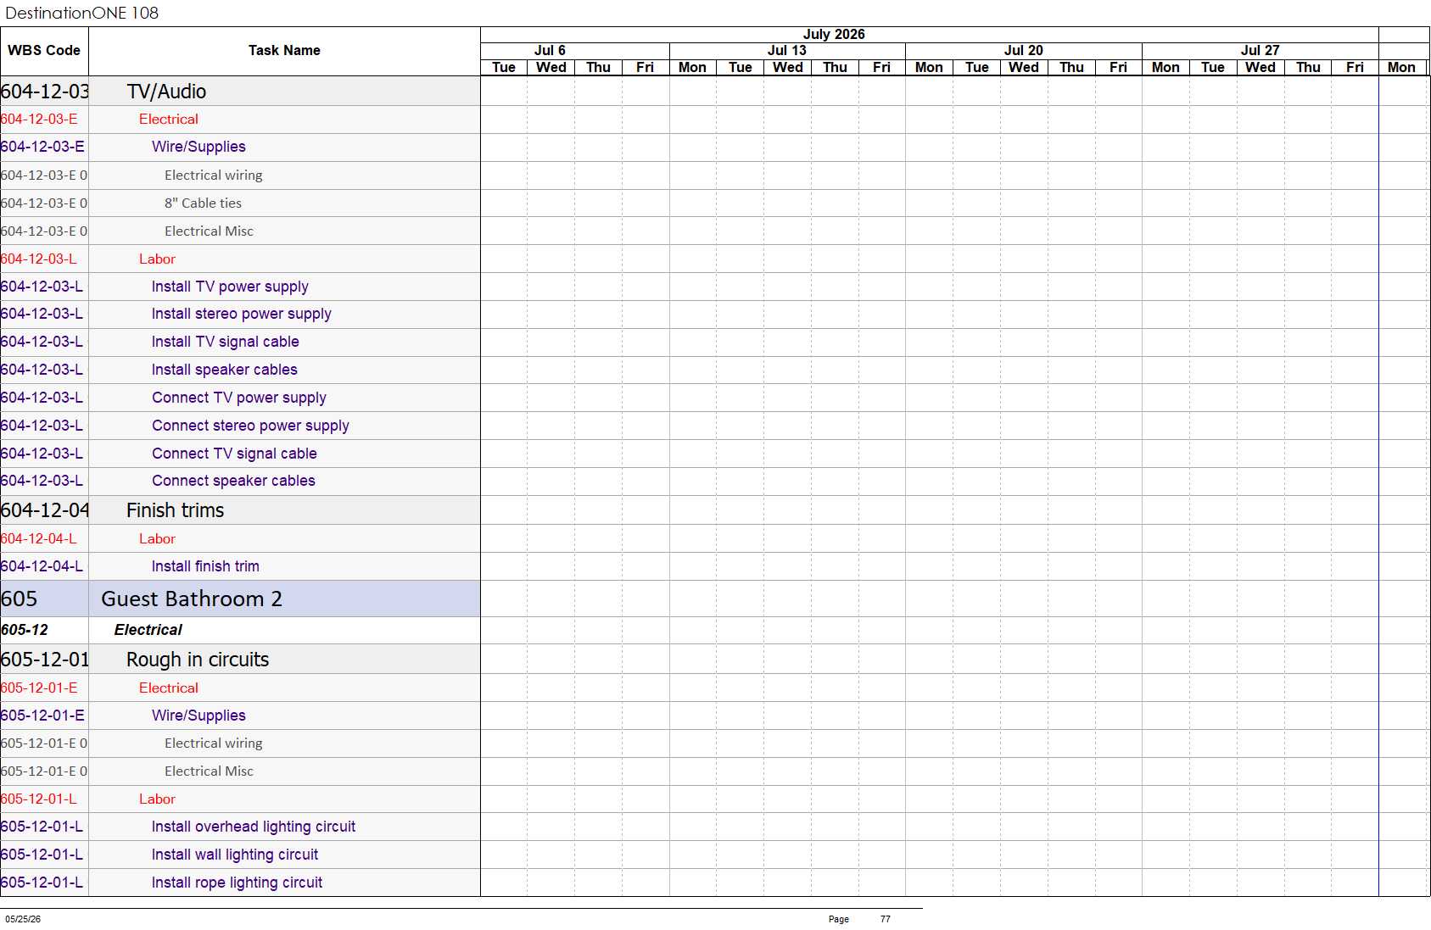
Task: Click the DestinationONE 108 title
Action: click(x=82, y=13)
